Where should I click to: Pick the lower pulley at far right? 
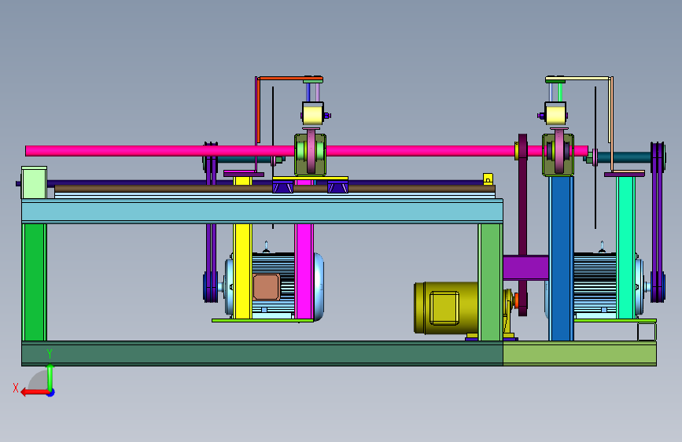coord(658,287)
